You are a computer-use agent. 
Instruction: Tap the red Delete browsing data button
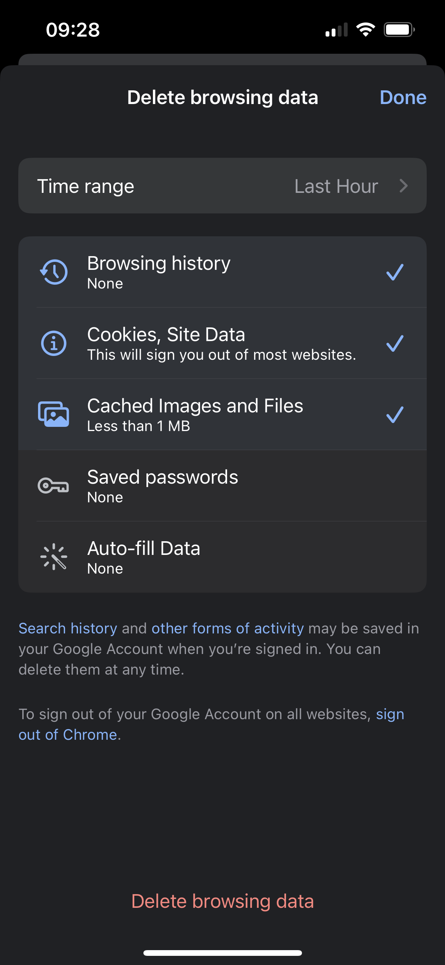coord(222,901)
